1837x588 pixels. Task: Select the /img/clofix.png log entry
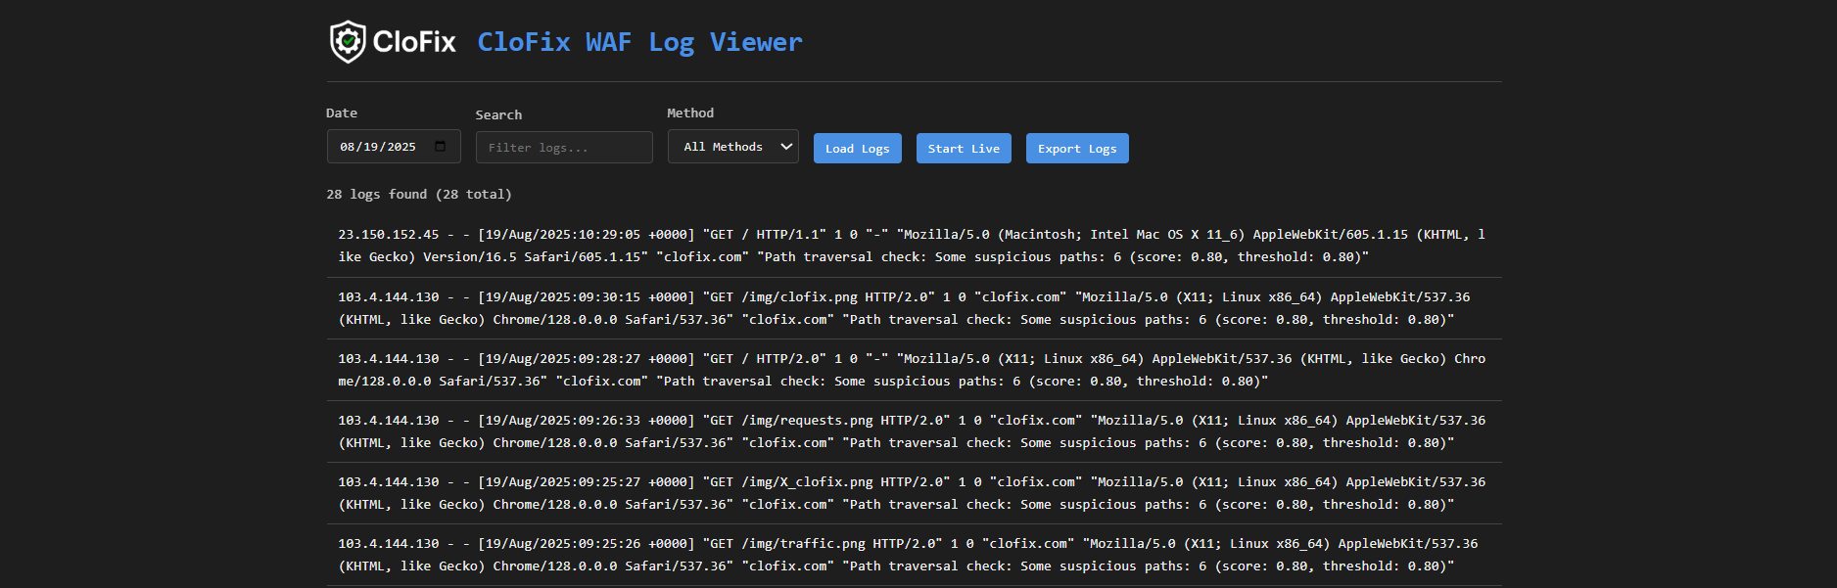click(x=915, y=308)
